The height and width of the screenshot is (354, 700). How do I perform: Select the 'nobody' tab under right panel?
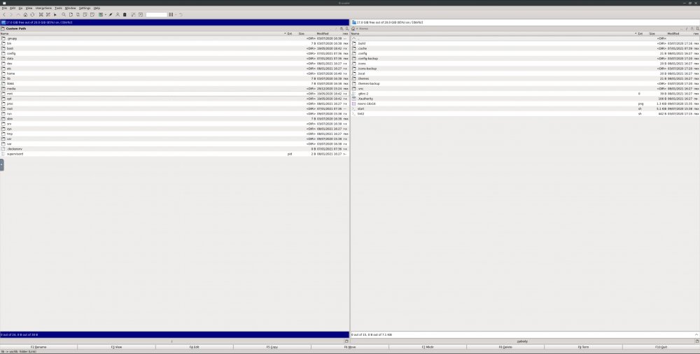click(522, 341)
